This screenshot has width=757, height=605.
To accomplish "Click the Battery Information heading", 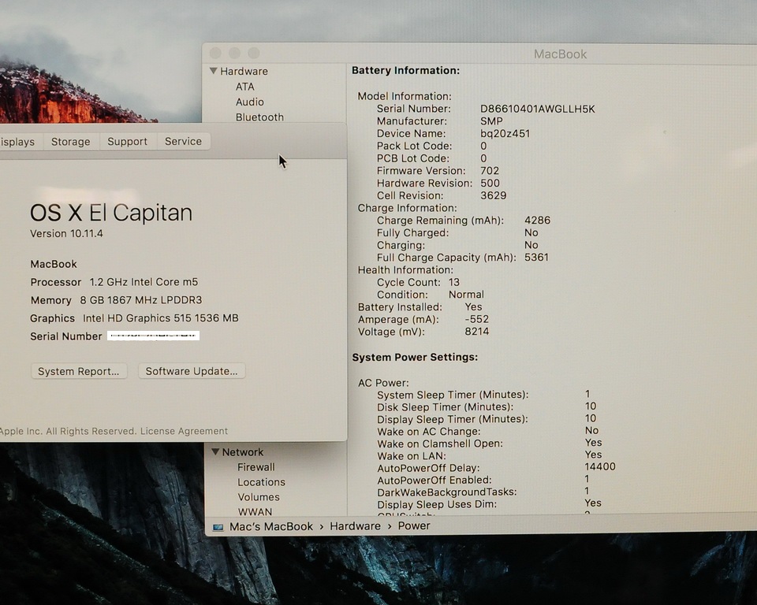I will tap(405, 70).
